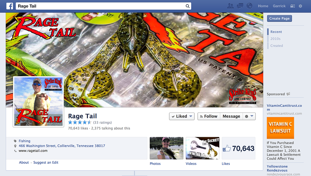Open the notifications globe icon
Screen dimensions: 311x176
click(x=249, y=6)
